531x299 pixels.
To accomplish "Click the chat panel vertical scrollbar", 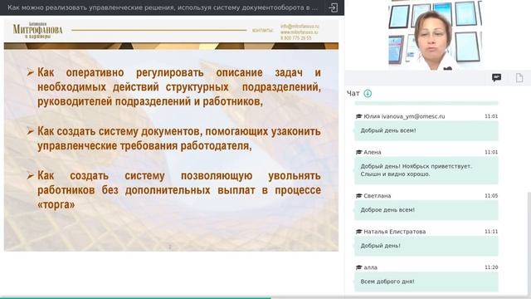I will tap(529, 244).
